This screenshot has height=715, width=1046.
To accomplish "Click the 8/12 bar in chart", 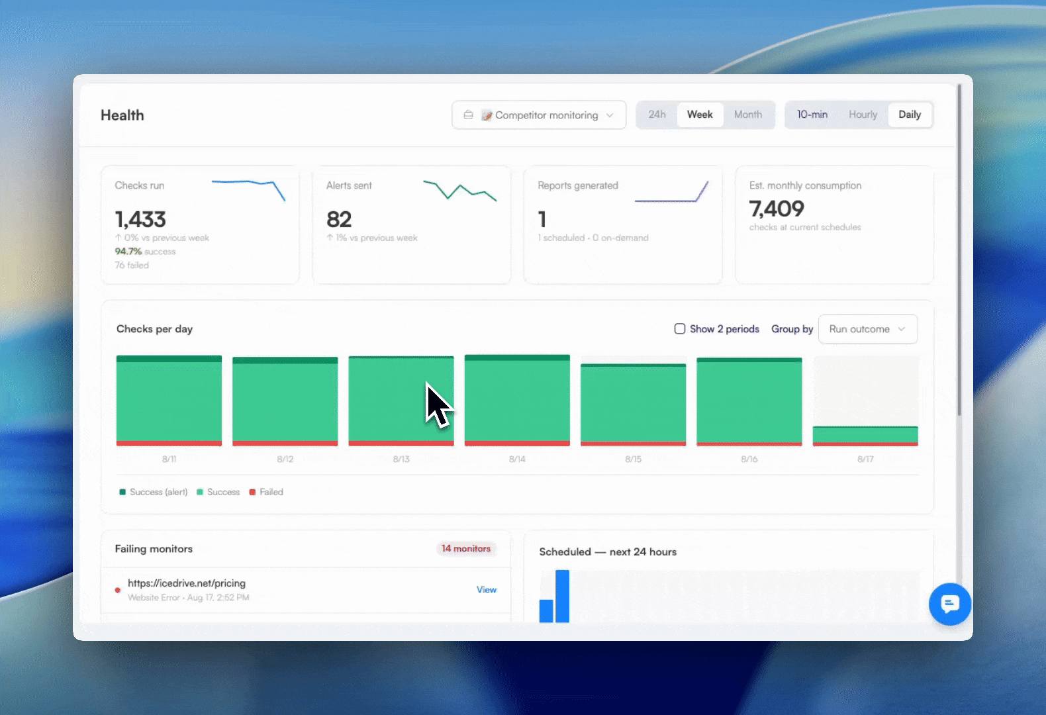I will tap(285, 401).
